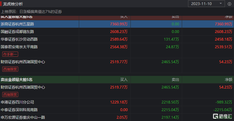
Task: Click the 24.87万 sell amount
Action: pyautogui.click(x=172, y=47)
